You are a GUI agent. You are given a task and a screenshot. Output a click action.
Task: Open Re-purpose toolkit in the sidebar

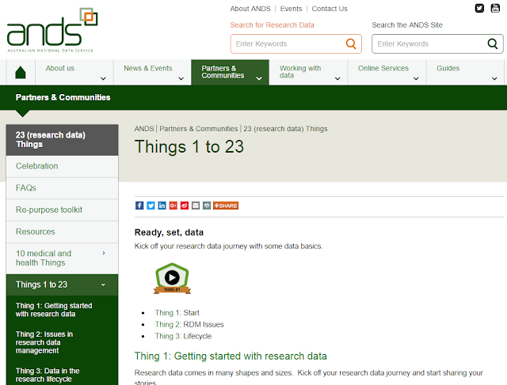pyautogui.click(x=62, y=209)
